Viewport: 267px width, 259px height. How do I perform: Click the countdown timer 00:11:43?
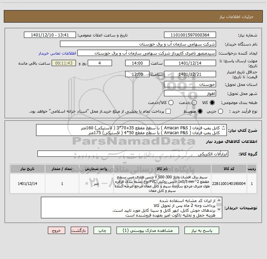click(64, 63)
